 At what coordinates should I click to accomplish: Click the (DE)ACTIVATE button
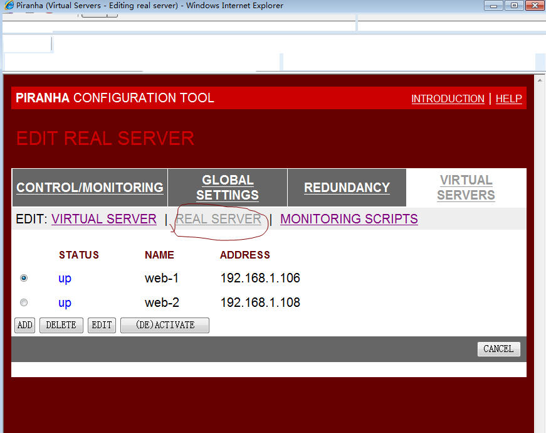coord(165,325)
